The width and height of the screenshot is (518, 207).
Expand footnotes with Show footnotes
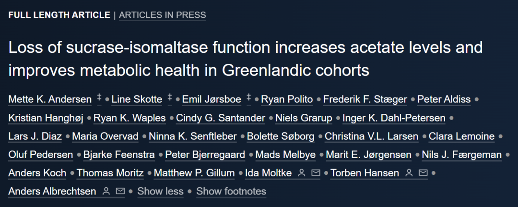coord(231,191)
